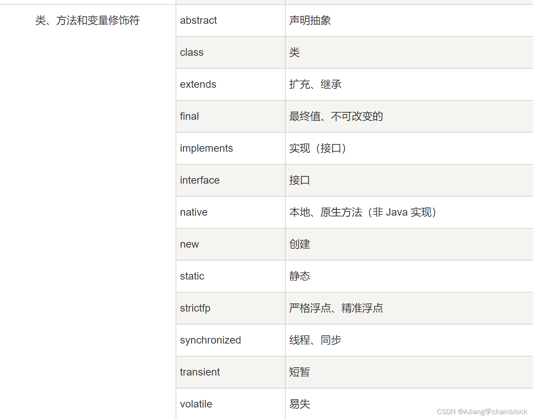Image resolution: width=533 pixels, height=419 pixels.
Task: Select the 'class' keyword cell
Action: tap(231, 52)
